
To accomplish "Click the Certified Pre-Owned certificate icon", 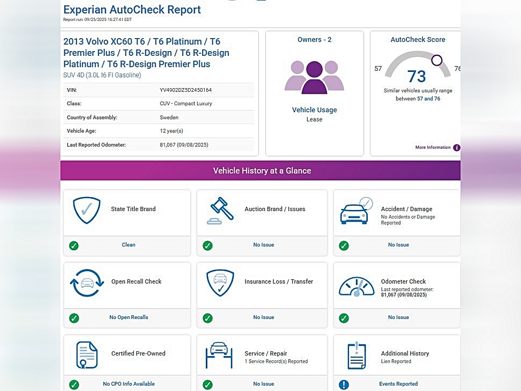I will (x=86, y=355).
